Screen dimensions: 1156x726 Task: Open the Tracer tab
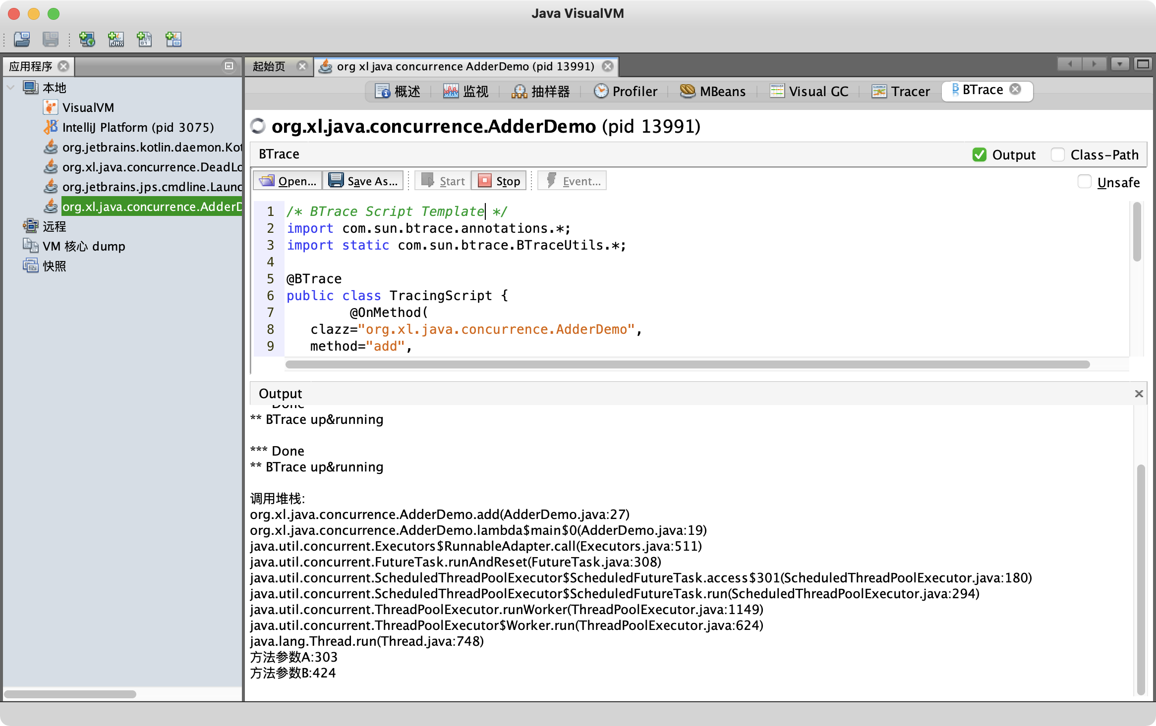point(901,92)
